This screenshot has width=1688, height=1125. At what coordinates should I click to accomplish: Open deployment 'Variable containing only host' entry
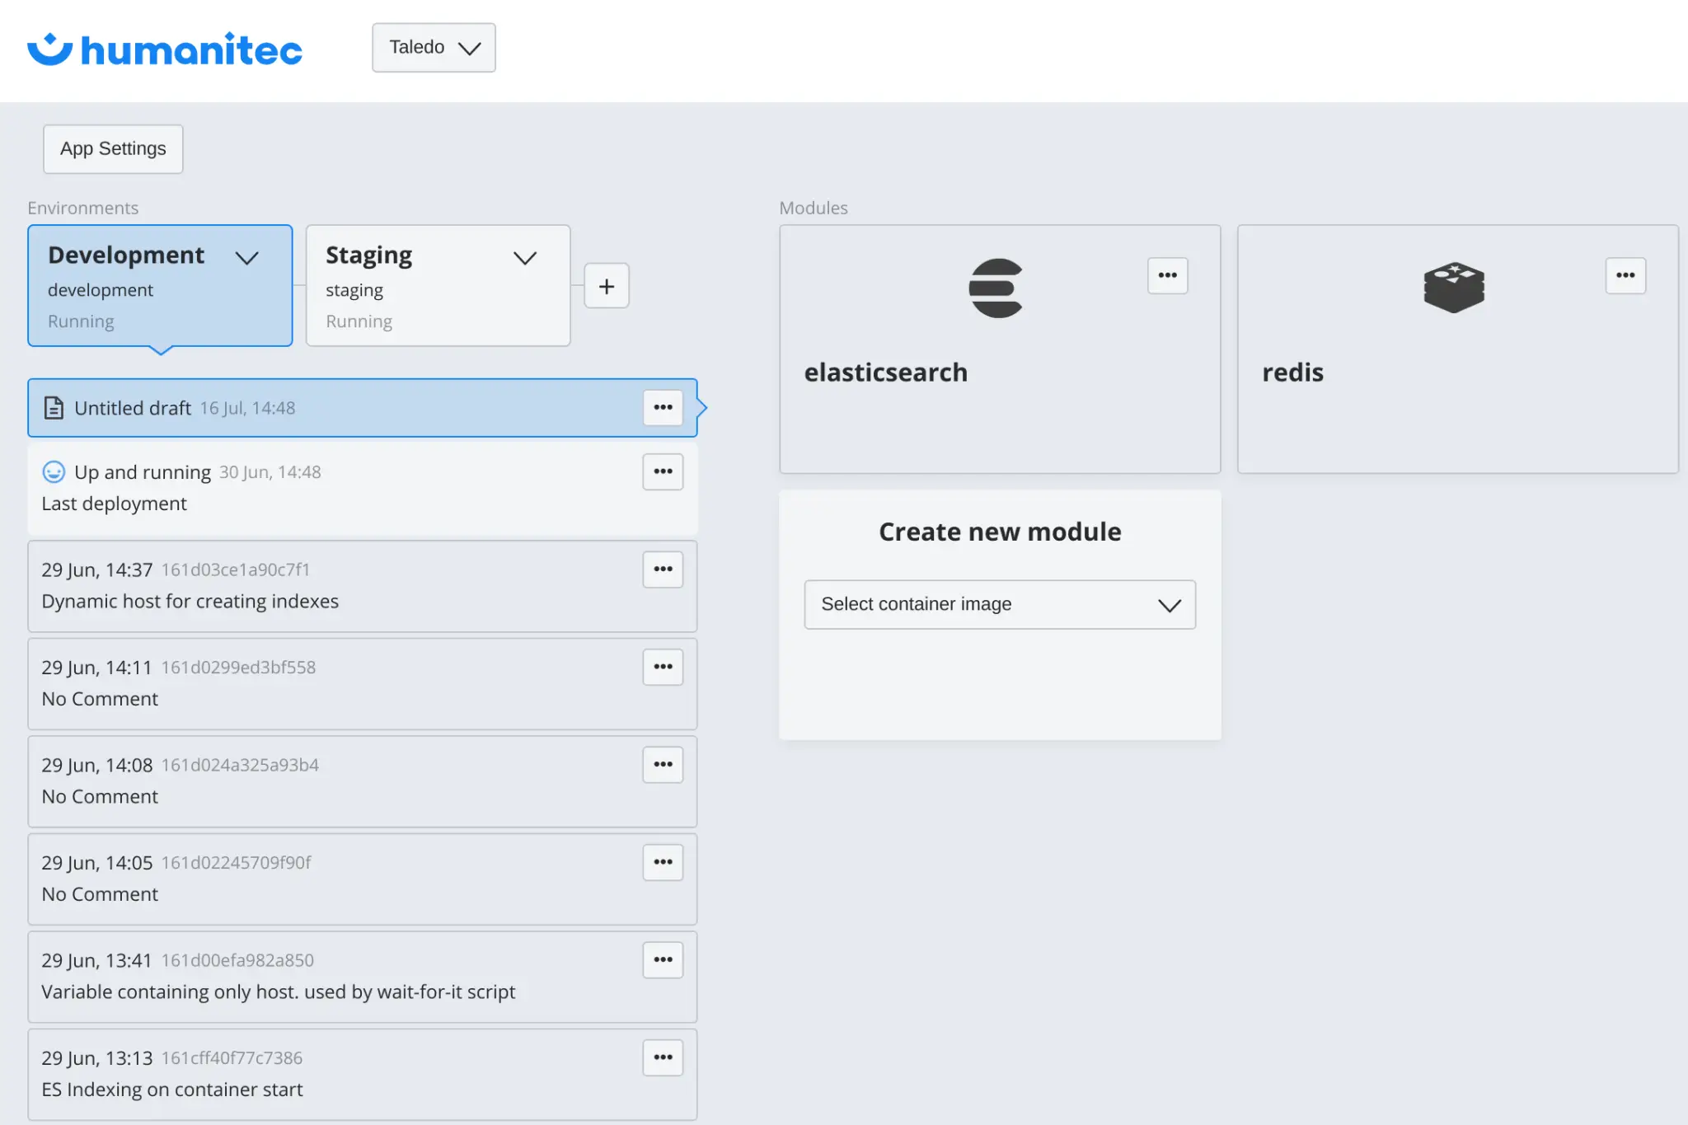(x=363, y=977)
